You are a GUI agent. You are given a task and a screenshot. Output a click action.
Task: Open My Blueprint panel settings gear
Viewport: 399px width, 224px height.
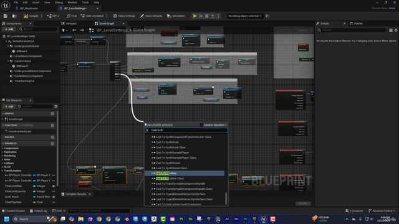coord(56,106)
